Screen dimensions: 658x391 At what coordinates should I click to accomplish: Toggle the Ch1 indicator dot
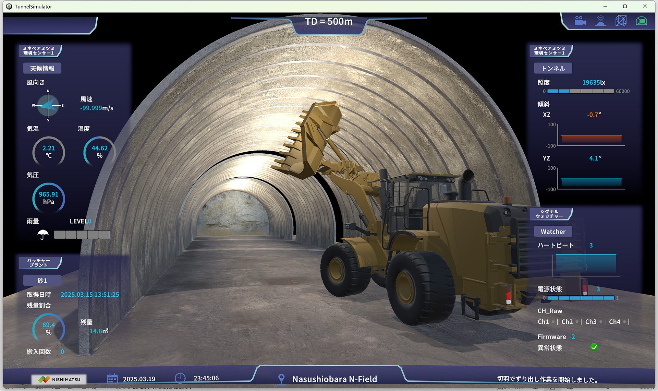(x=553, y=322)
